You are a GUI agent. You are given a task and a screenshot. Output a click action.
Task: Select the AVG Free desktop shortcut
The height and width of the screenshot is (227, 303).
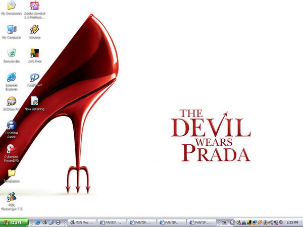coord(34,56)
